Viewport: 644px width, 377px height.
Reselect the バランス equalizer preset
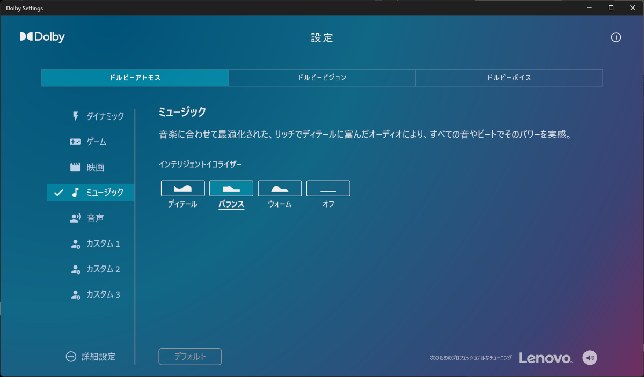231,188
